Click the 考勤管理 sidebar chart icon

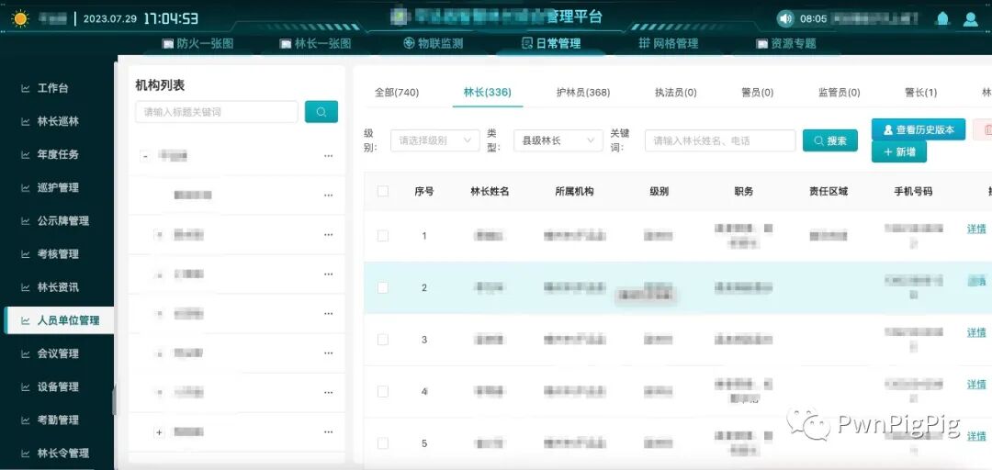pos(26,420)
